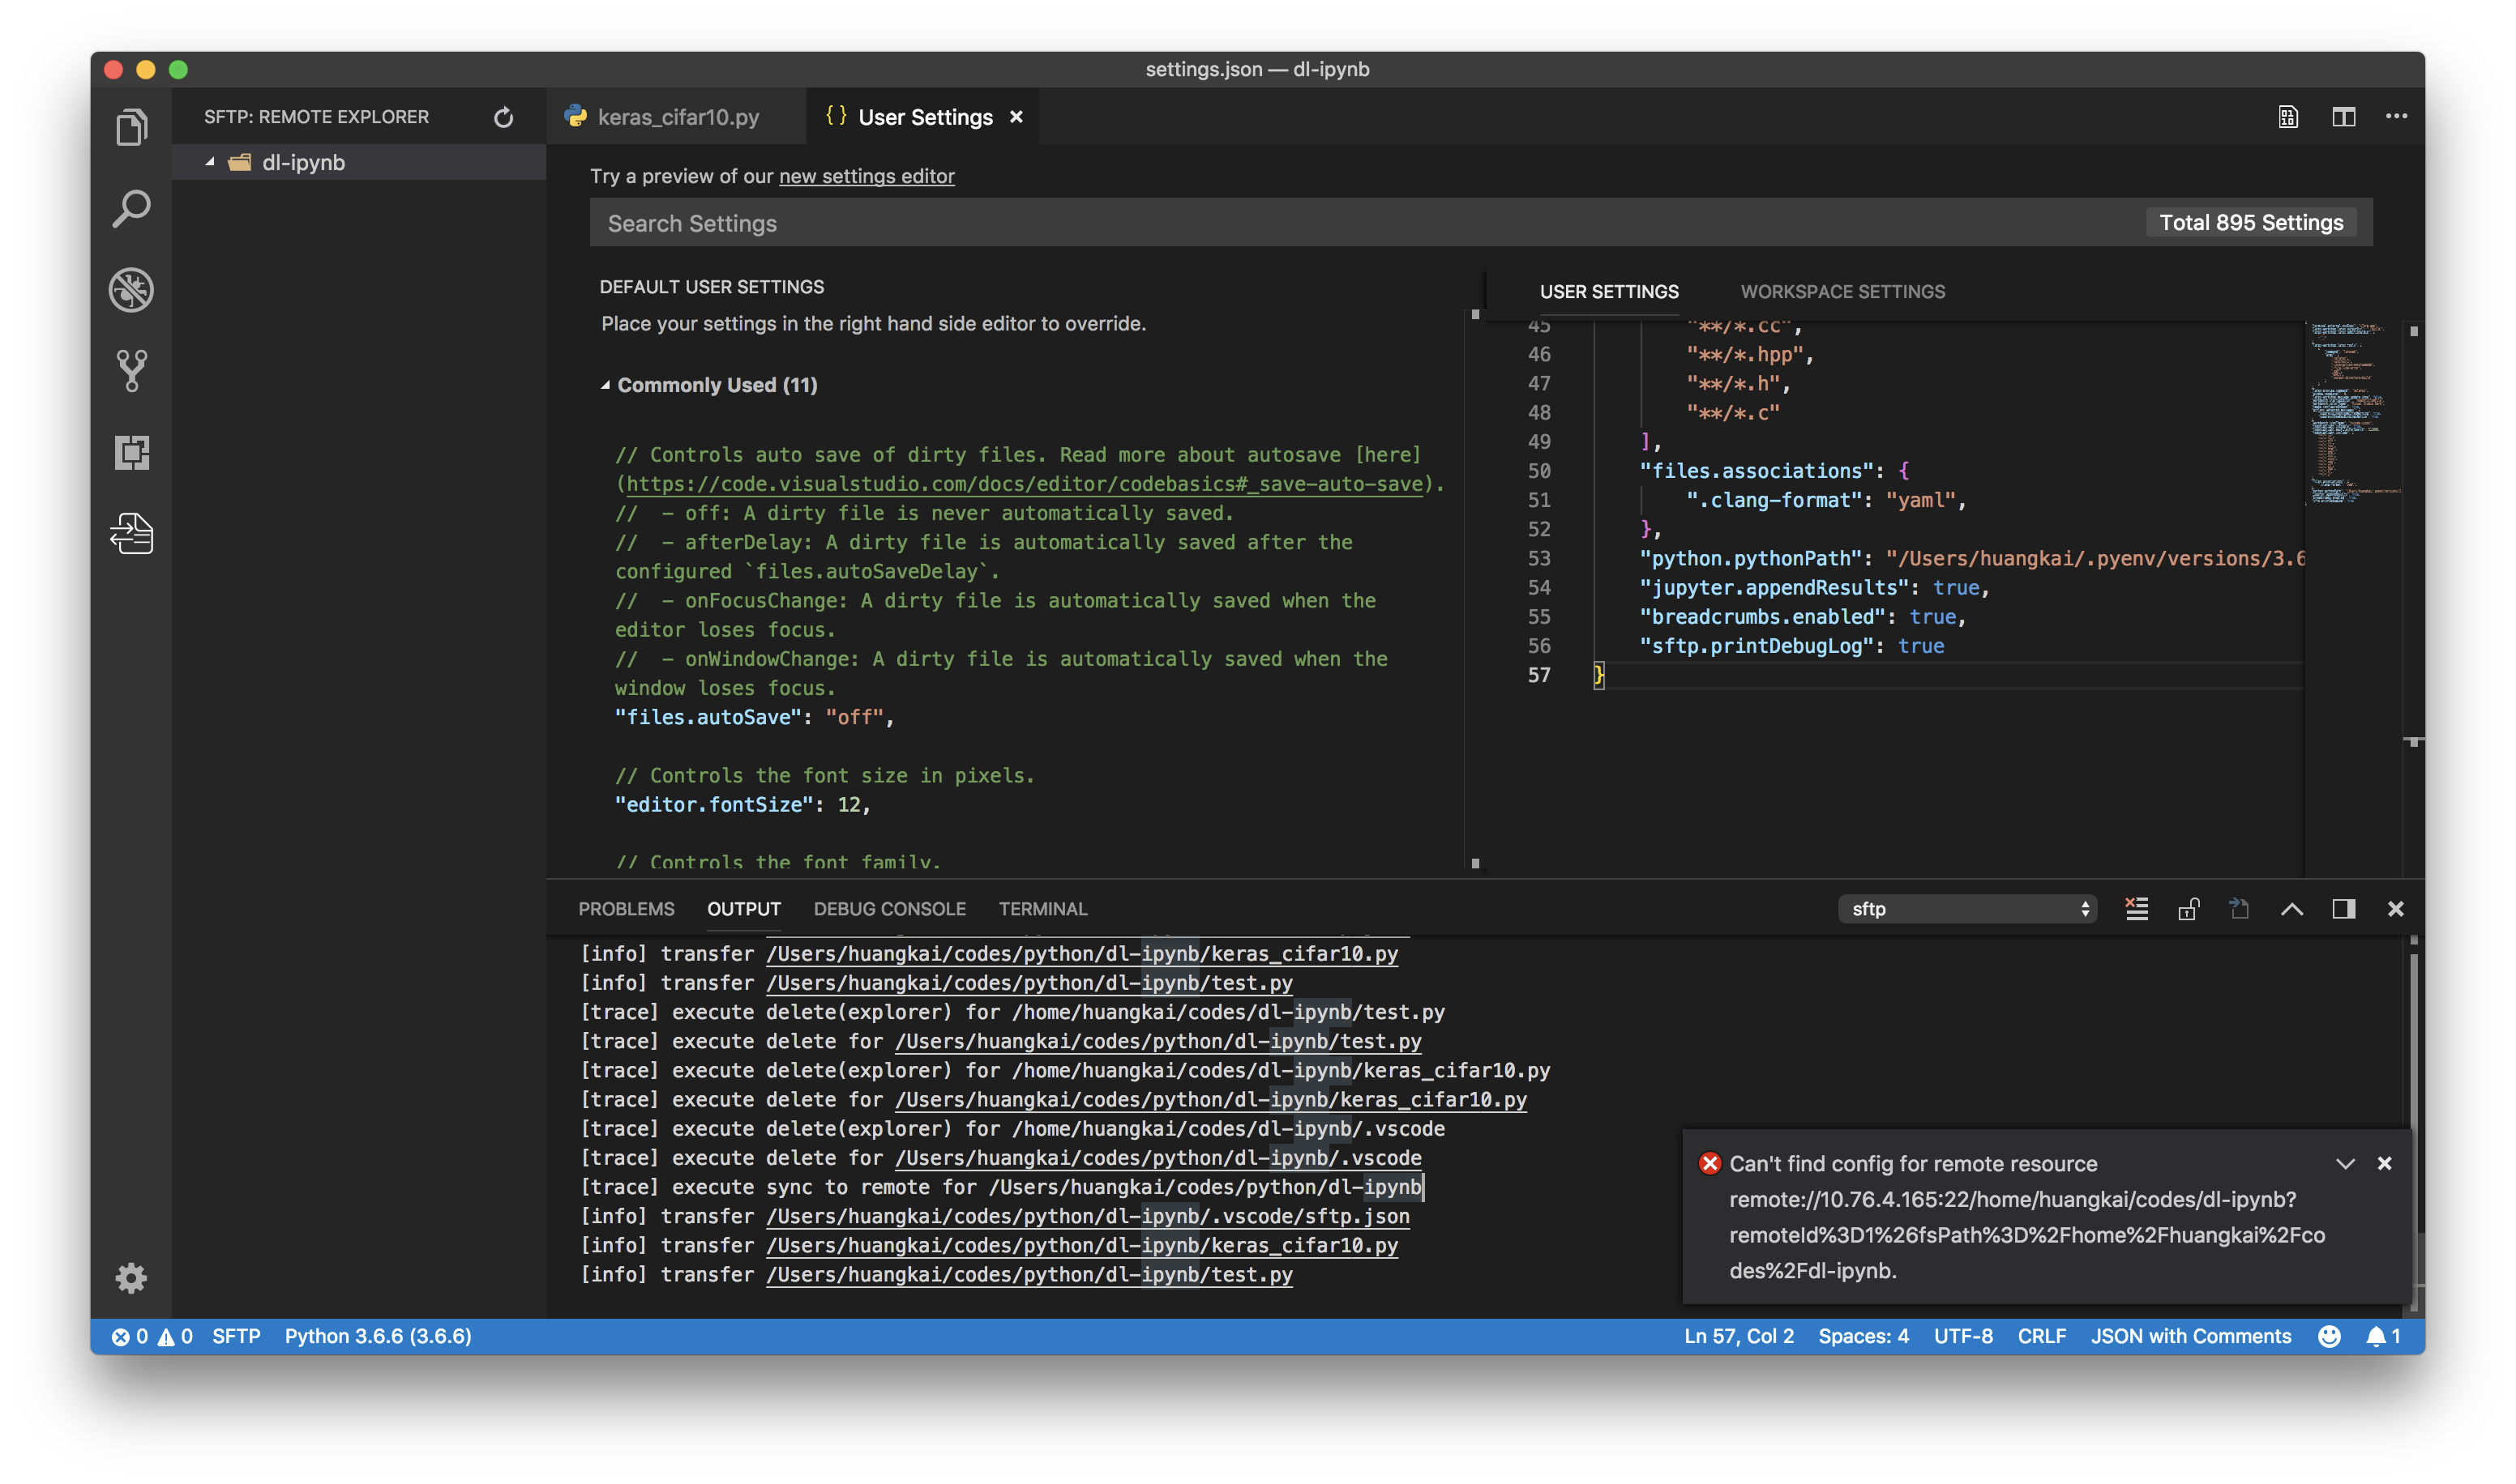Open the Debug Console tab
The image size is (2516, 1484).
click(889, 909)
